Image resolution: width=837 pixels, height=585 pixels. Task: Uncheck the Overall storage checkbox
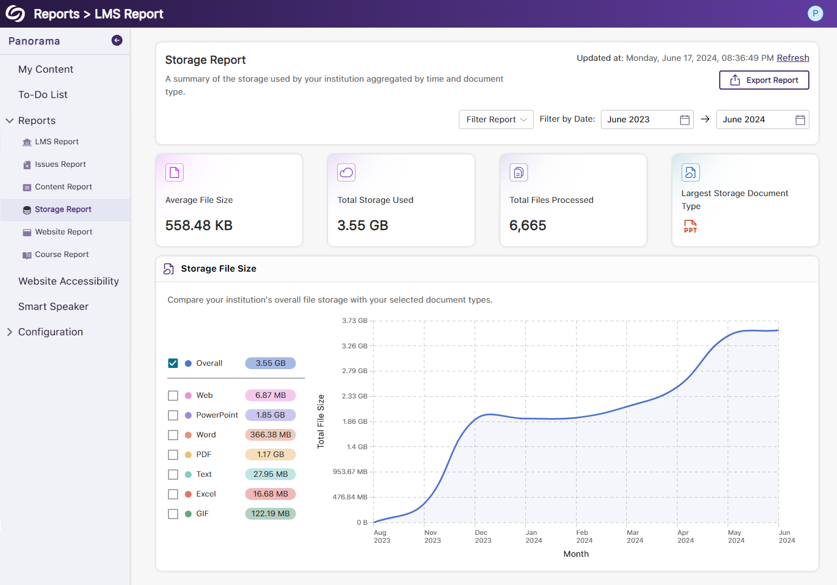[173, 364]
